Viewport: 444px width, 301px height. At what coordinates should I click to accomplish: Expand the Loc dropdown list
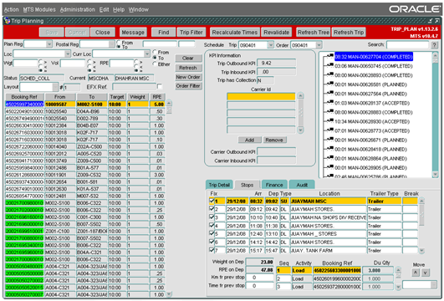click(x=68, y=54)
